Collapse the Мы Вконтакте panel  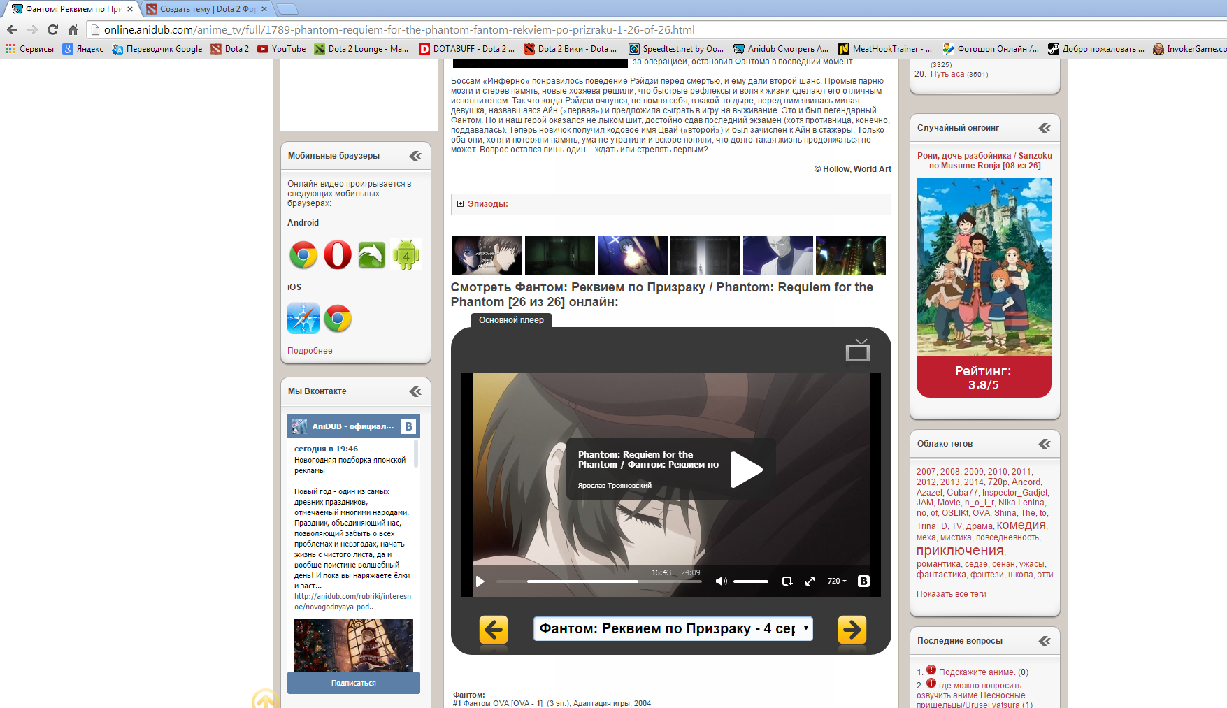tap(416, 391)
